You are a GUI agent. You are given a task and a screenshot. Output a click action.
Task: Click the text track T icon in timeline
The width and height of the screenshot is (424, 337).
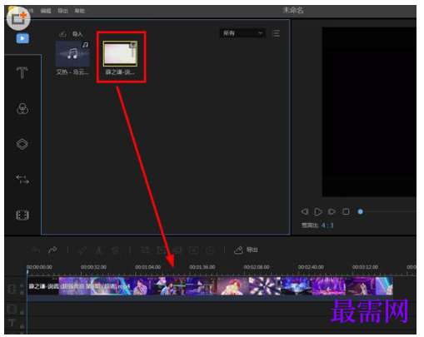click(x=12, y=323)
